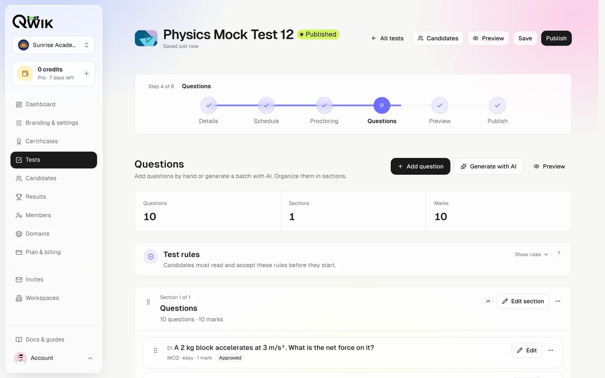The height and width of the screenshot is (378, 605).
Task: Preview questions via eye Preview button
Action: [x=549, y=166]
